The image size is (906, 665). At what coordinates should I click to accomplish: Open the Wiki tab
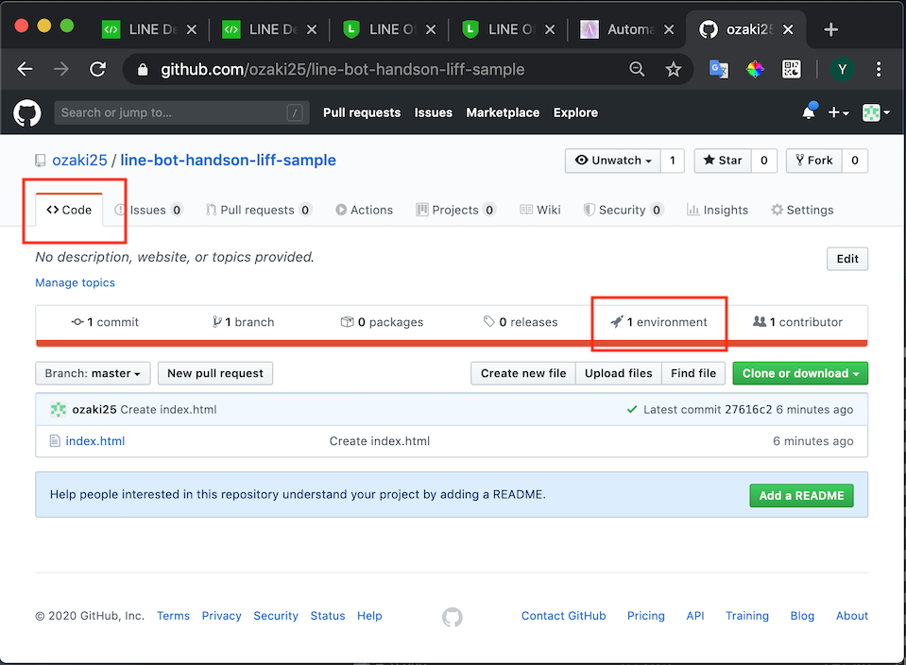pos(540,211)
